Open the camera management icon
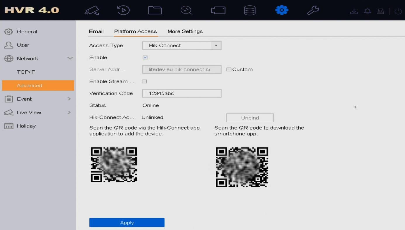This screenshot has height=230, width=405. pos(92,11)
